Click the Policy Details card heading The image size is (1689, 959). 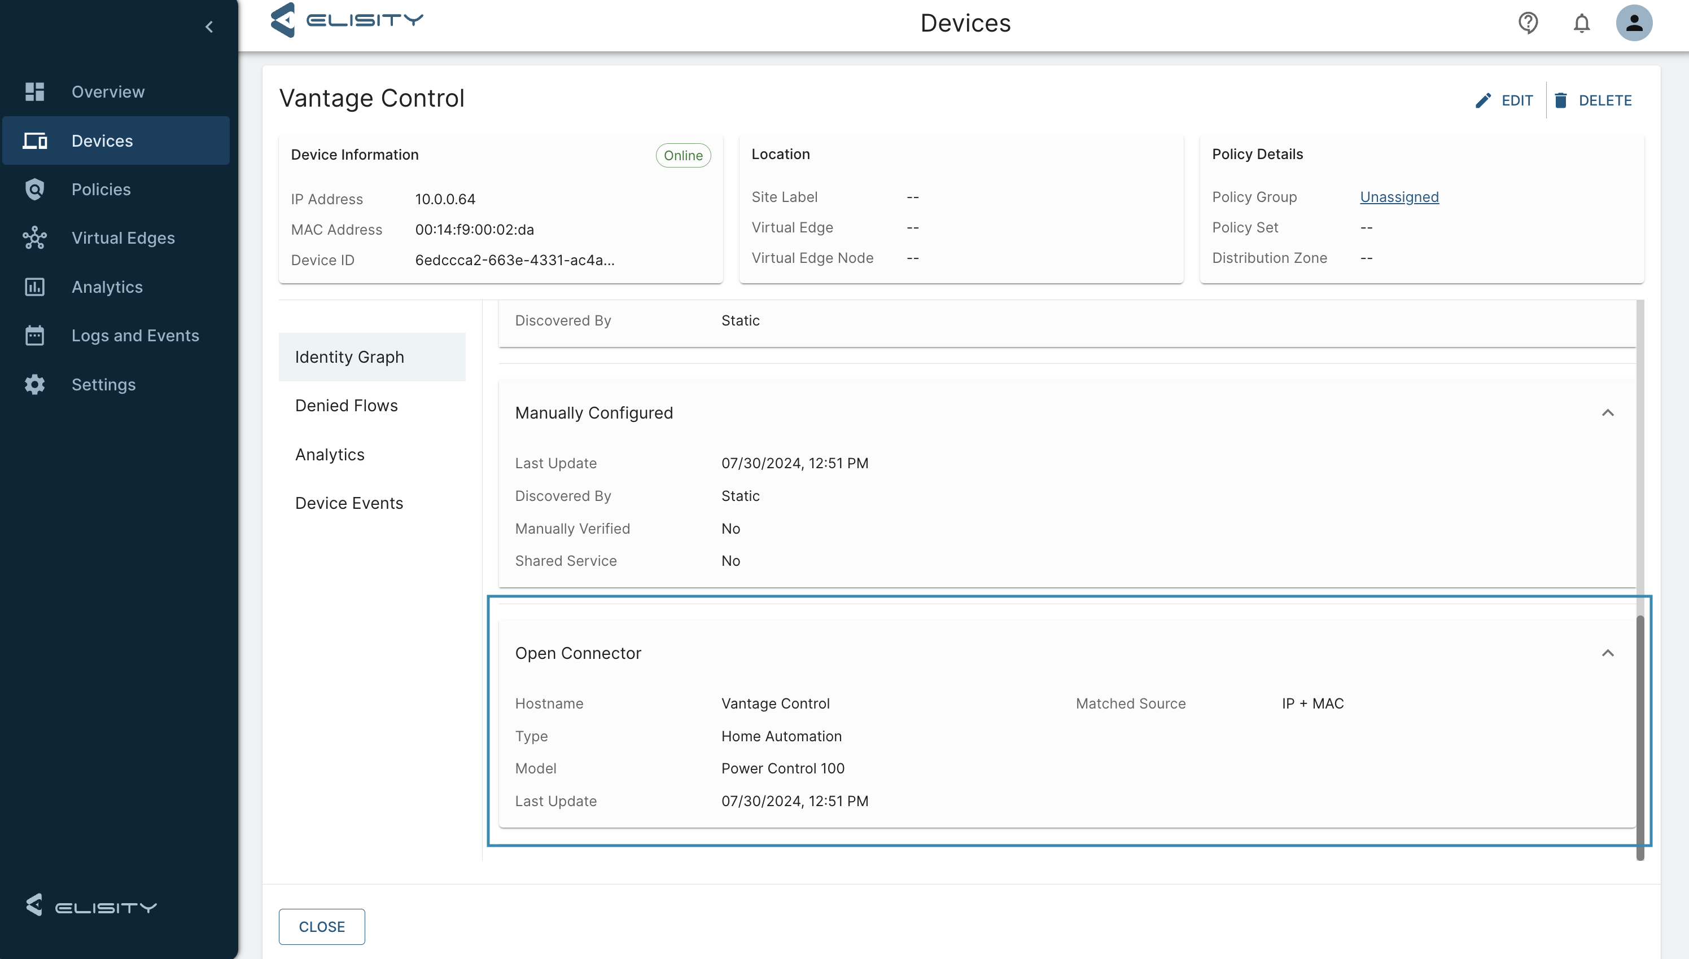tap(1257, 154)
